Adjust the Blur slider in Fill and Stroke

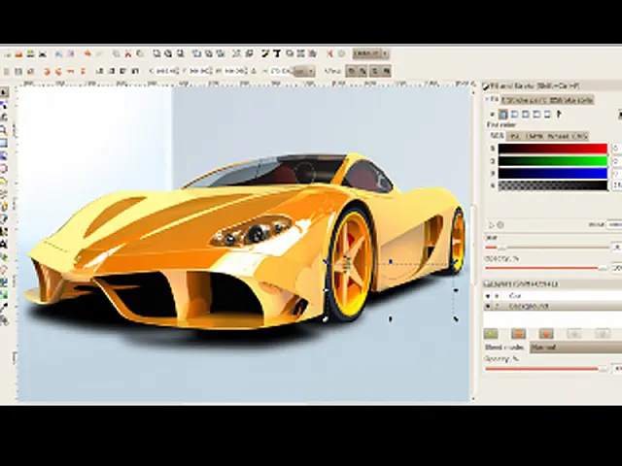tap(547, 248)
